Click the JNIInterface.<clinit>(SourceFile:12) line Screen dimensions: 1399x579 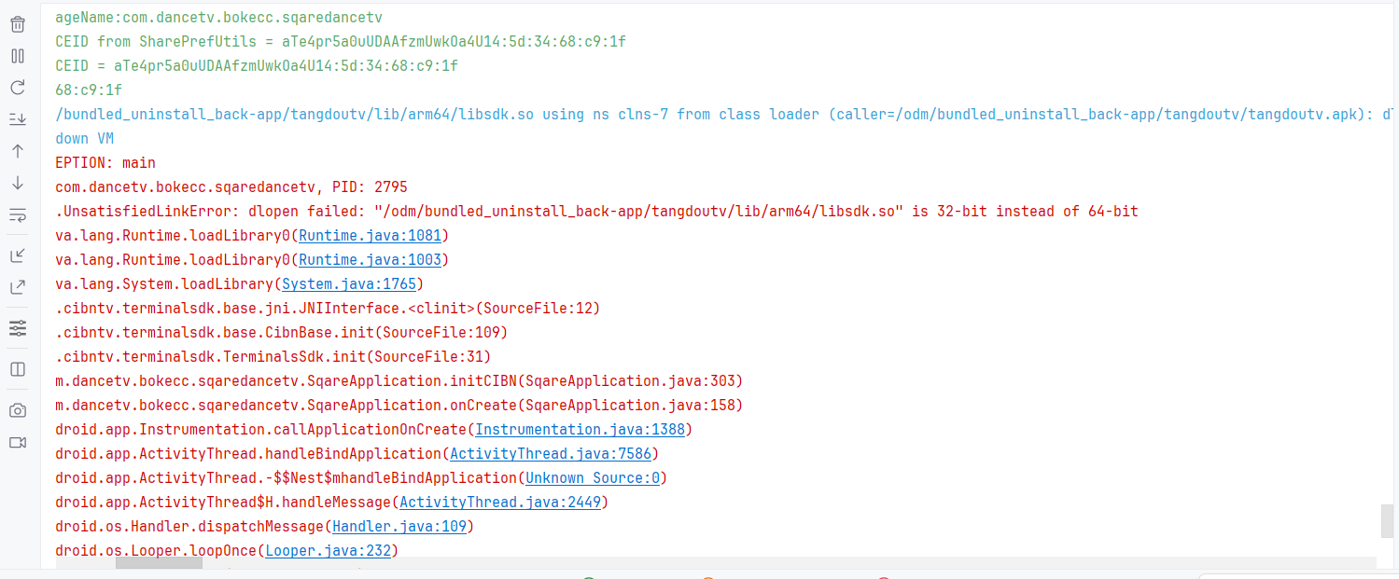click(328, 308)
